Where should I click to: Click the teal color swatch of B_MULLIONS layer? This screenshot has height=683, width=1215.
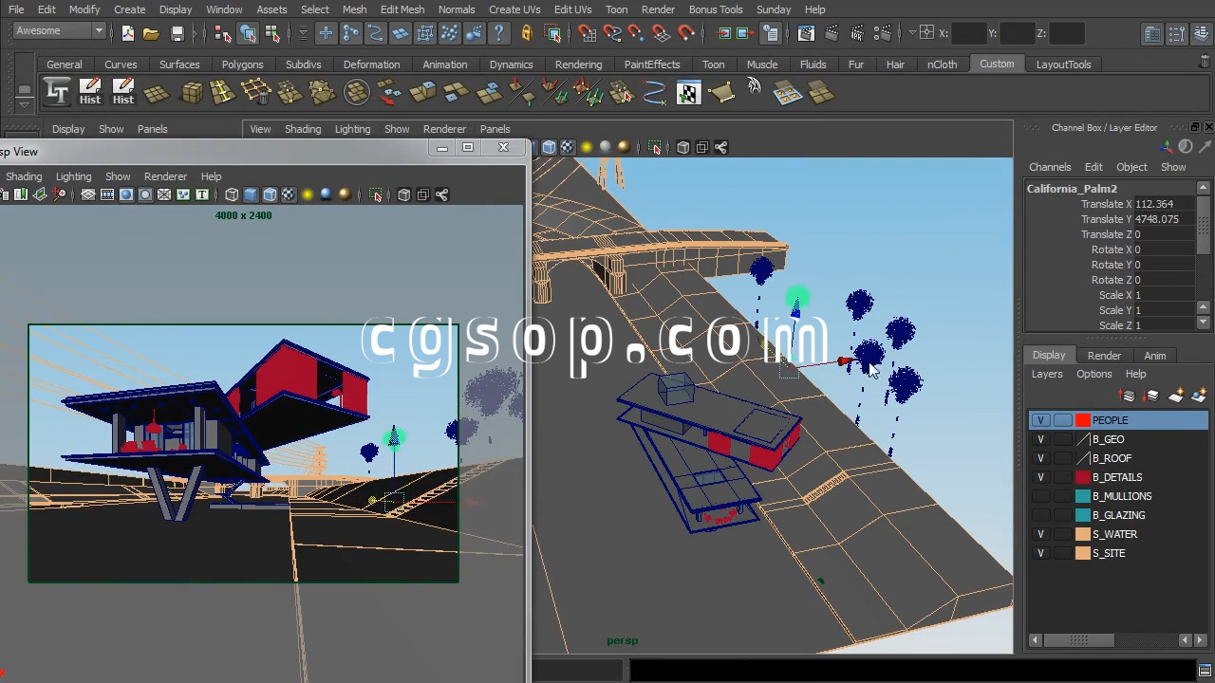[1083, 496]
